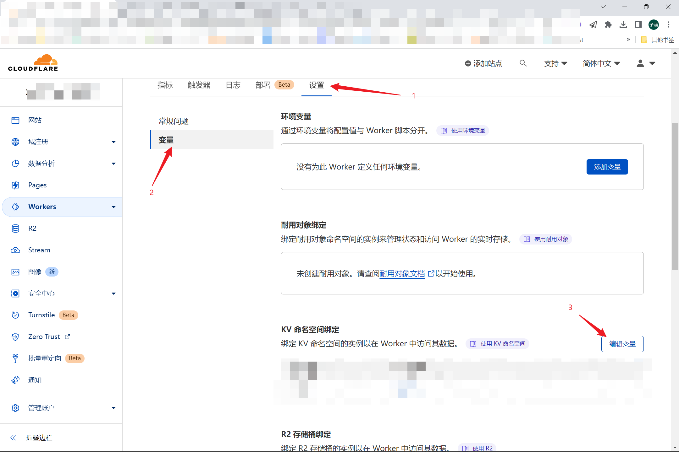Open the 耐用对象文档 link
This screenshot has height=452, width=679.
tap(402, 274)
